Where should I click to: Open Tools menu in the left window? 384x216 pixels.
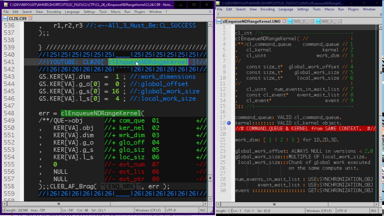tap(103, 12)
